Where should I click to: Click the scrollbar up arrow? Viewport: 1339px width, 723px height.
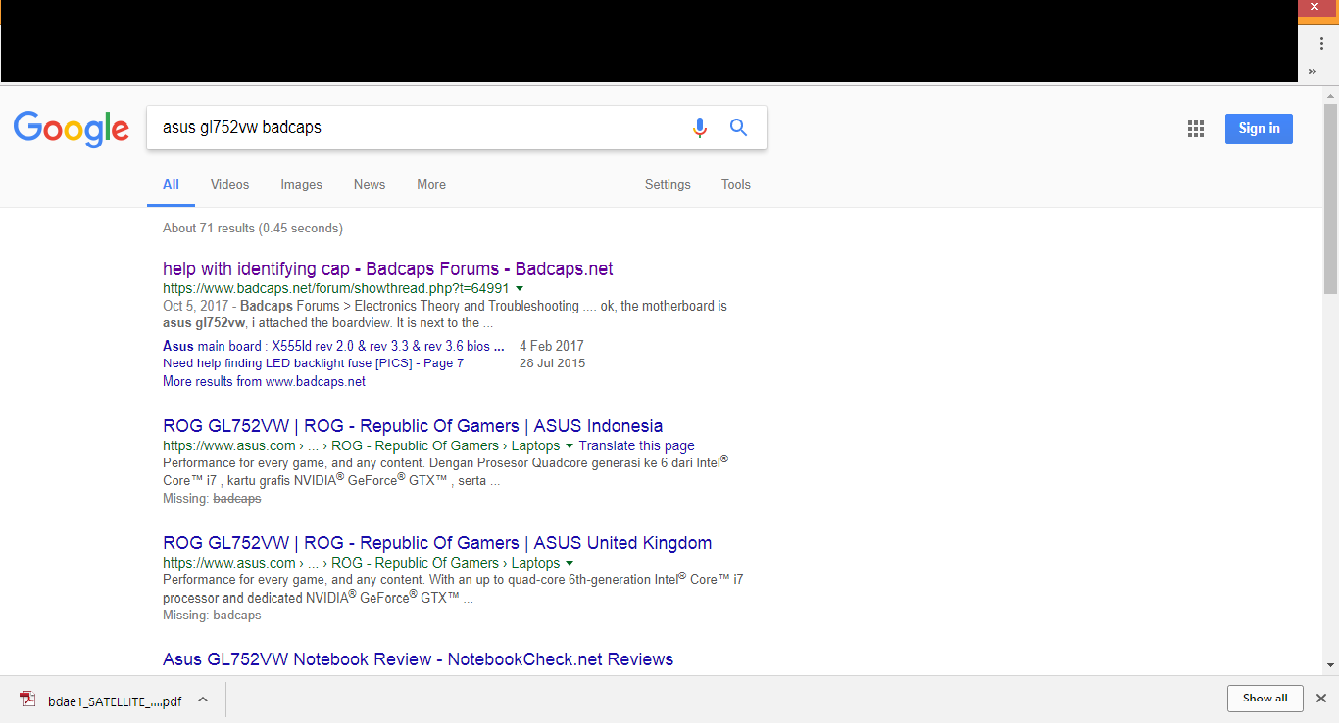point(1330,94)
